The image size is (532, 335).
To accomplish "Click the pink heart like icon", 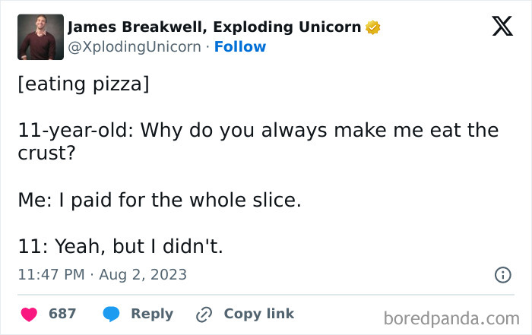I will (28, 314).
